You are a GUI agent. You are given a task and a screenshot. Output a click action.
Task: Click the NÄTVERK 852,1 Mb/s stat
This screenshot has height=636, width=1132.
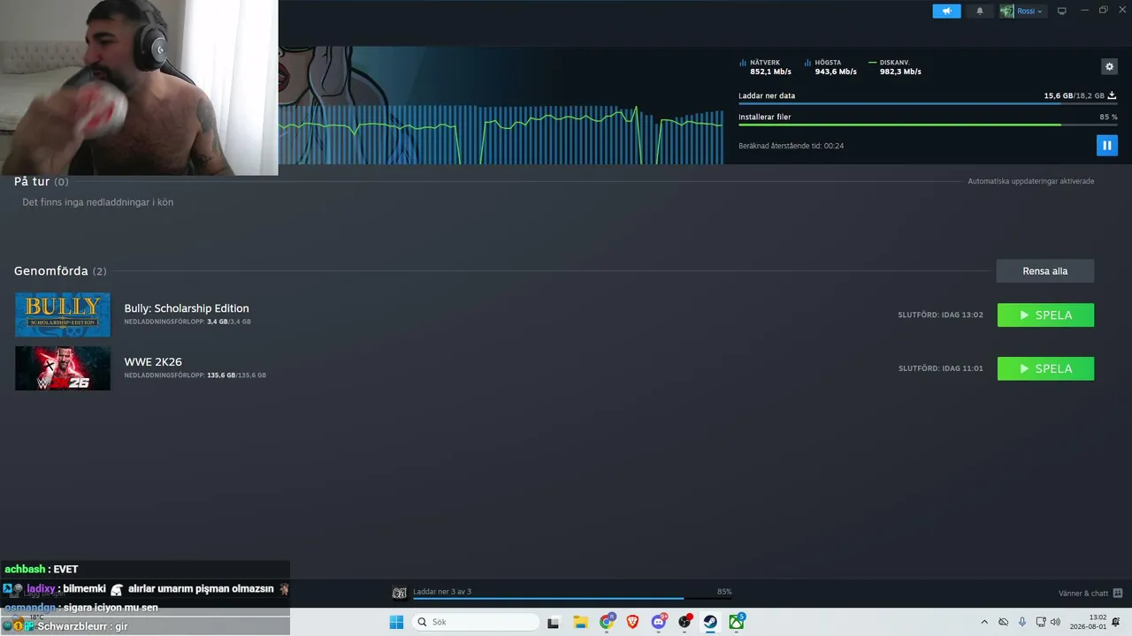point(765,67)
